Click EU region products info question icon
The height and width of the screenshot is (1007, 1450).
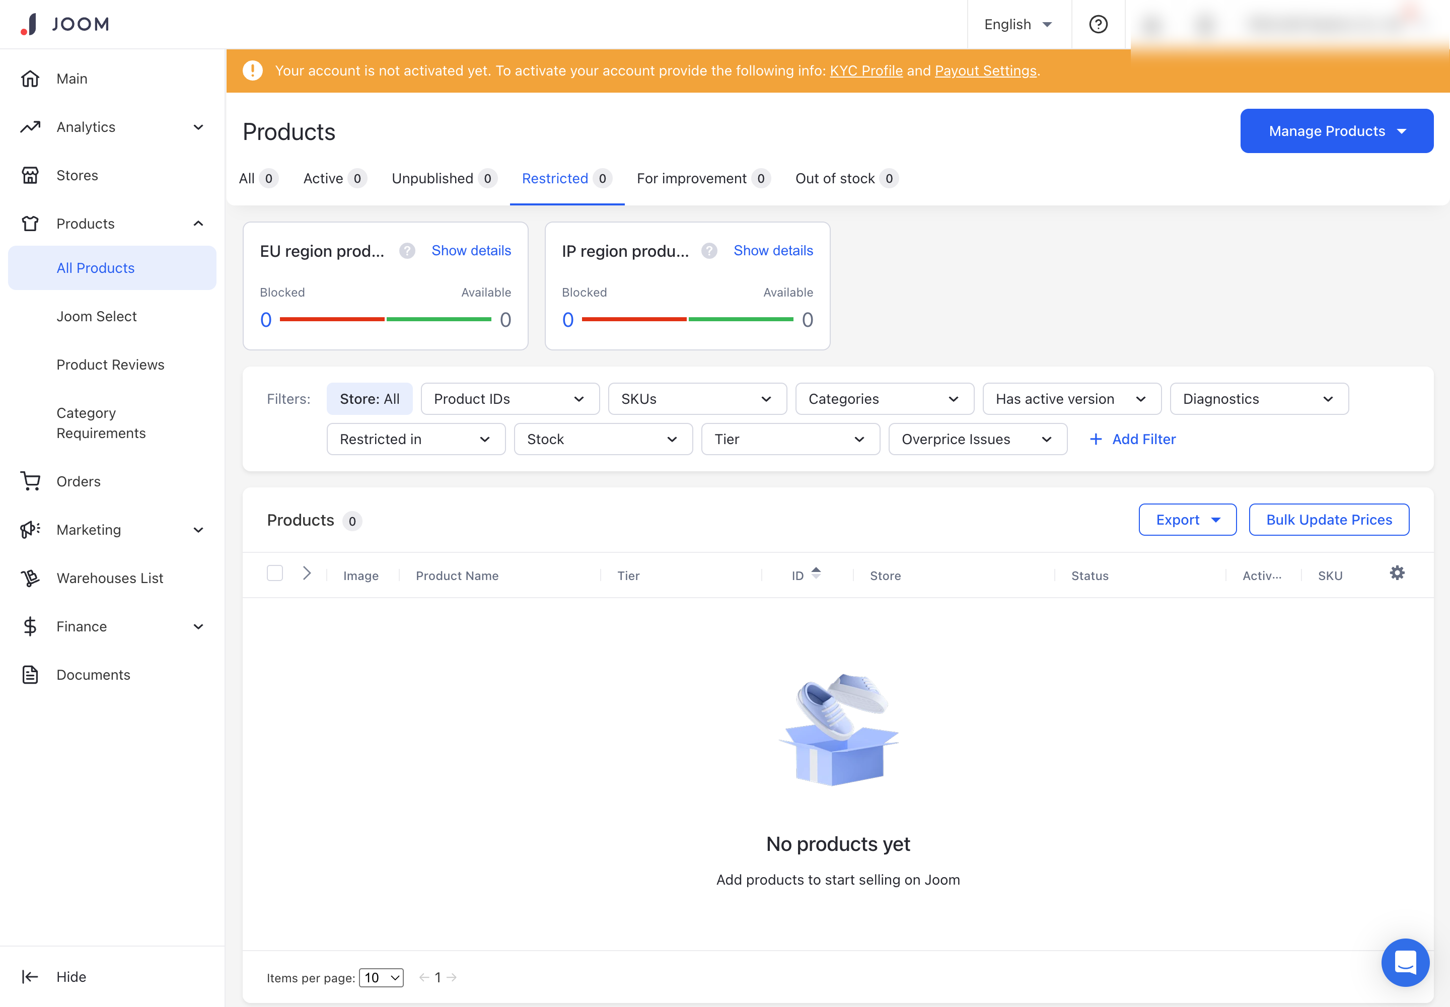[407, 251]
